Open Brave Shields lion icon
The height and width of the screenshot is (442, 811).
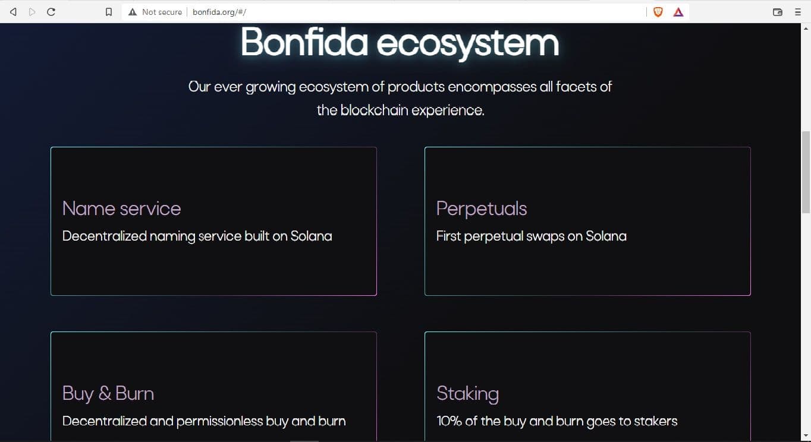(658, 12)
